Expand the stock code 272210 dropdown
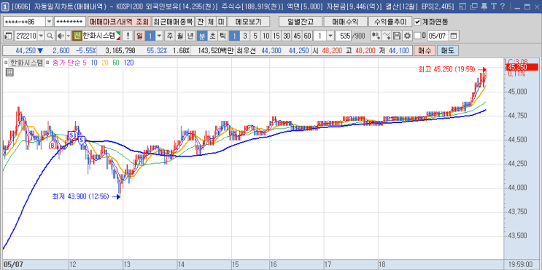The height and width of the screenshot is (270, 542). [42, 36]
